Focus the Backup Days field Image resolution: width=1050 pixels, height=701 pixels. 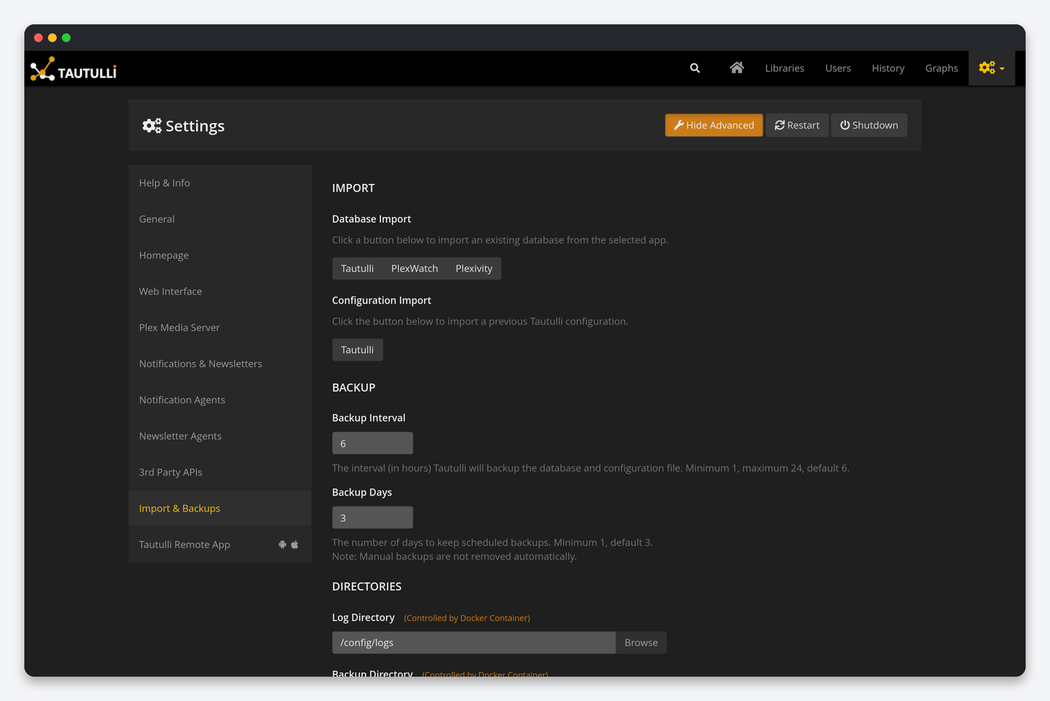(x=373, y=517)
